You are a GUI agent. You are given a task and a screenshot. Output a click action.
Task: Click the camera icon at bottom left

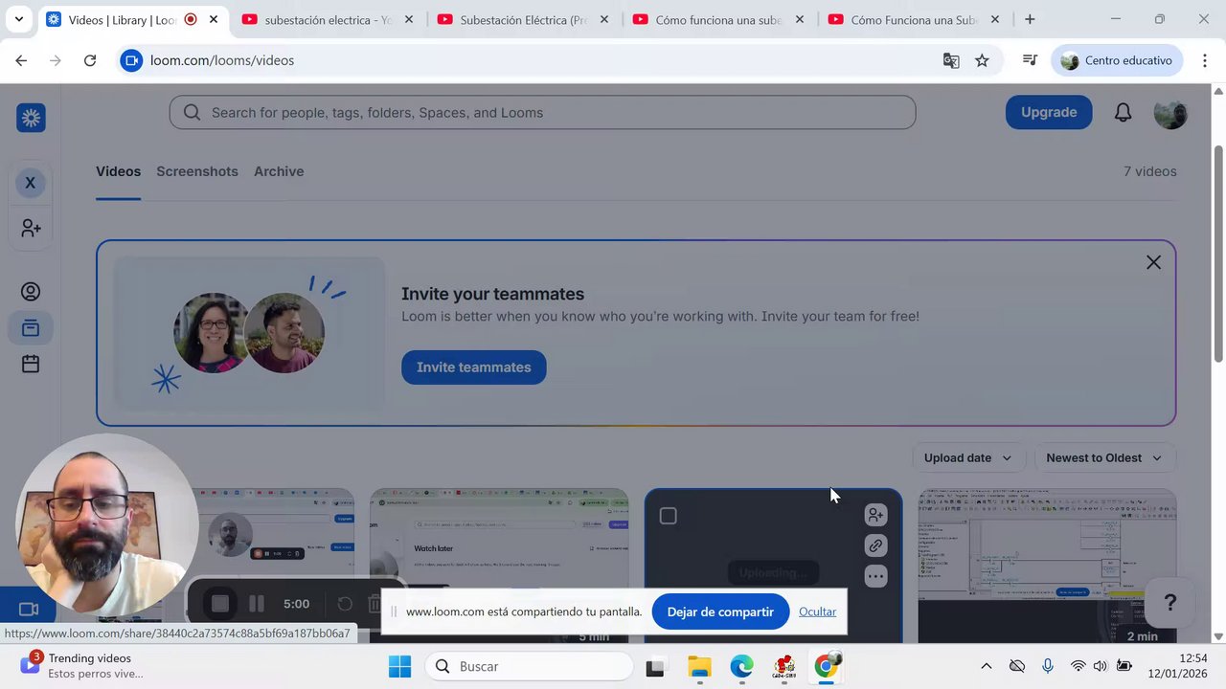tap(29, 610)
